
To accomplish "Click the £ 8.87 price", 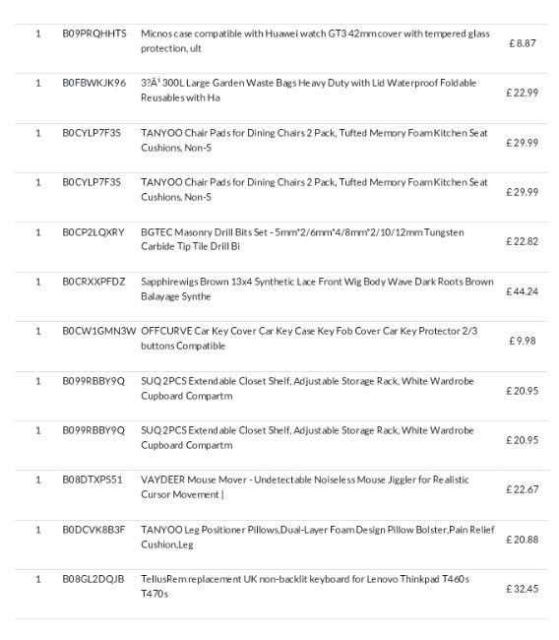I will point(523,43).
